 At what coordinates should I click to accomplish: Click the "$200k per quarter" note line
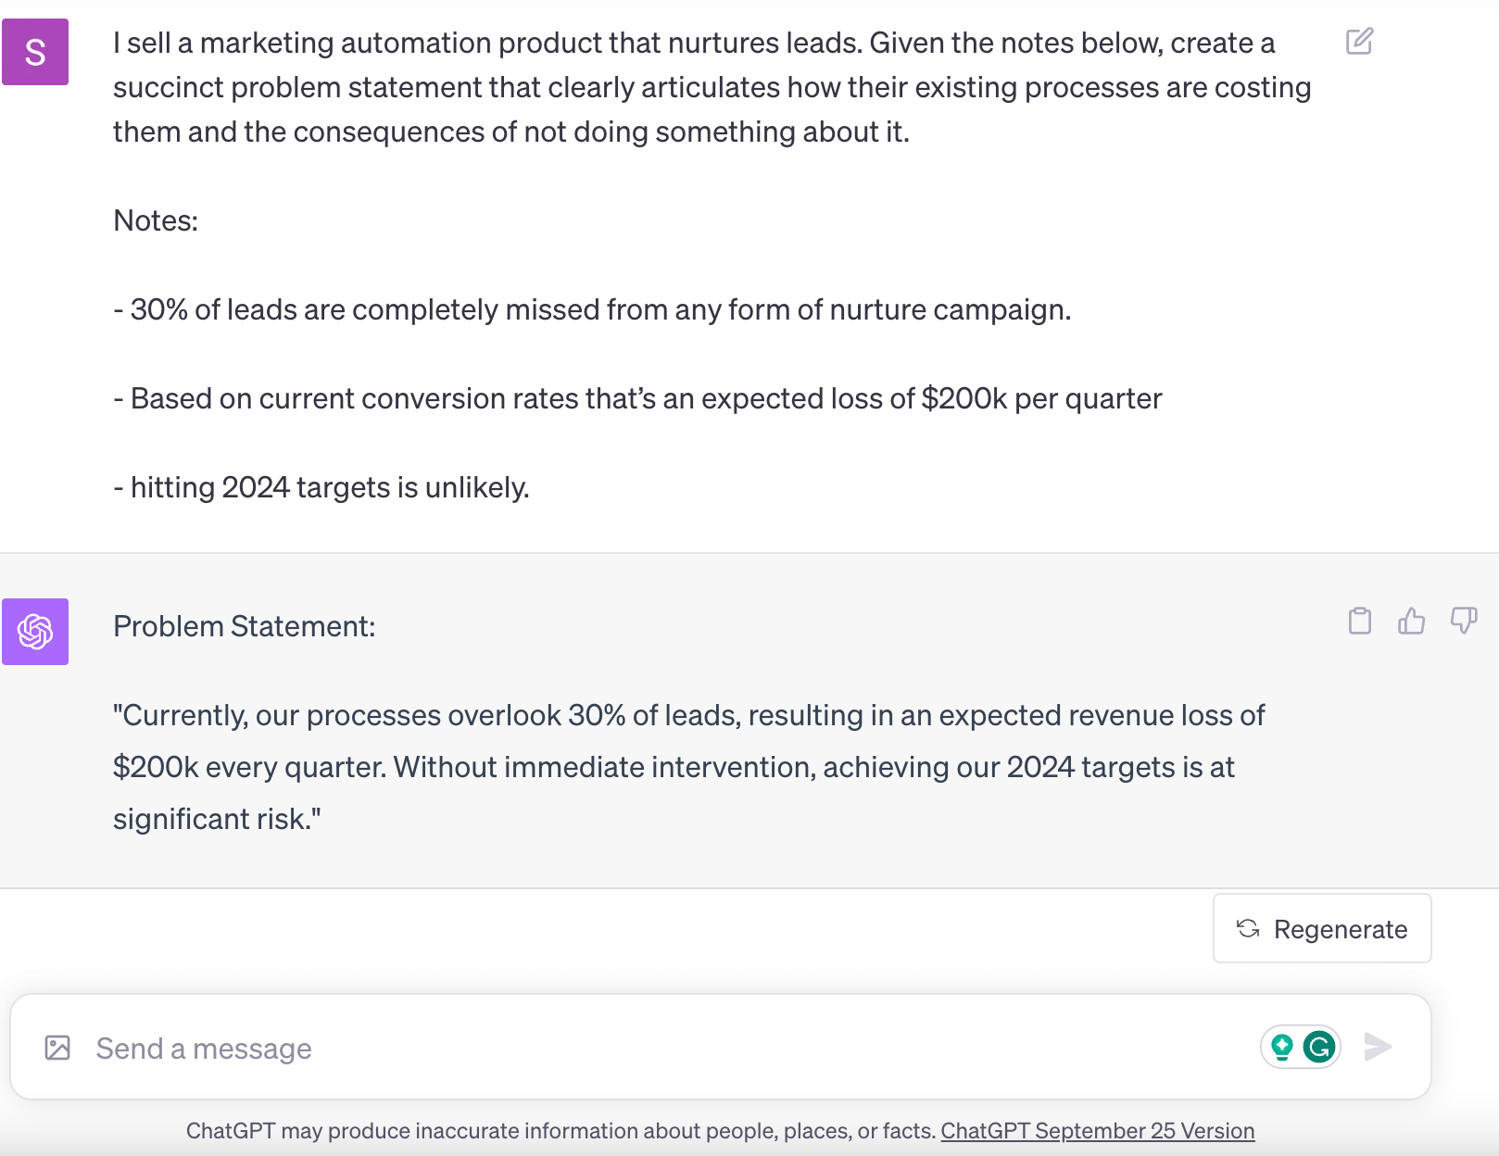coord(636,398)
